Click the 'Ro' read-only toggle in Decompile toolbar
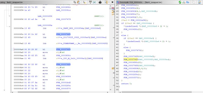This screenshot has width=203, height=93. [188, 2]
